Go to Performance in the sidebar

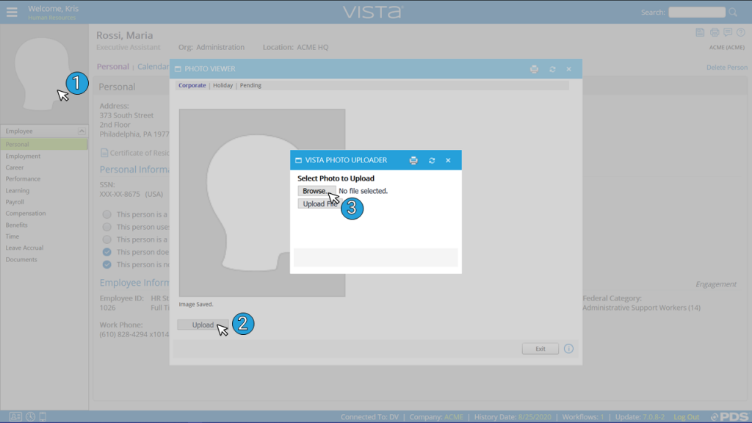23,179
